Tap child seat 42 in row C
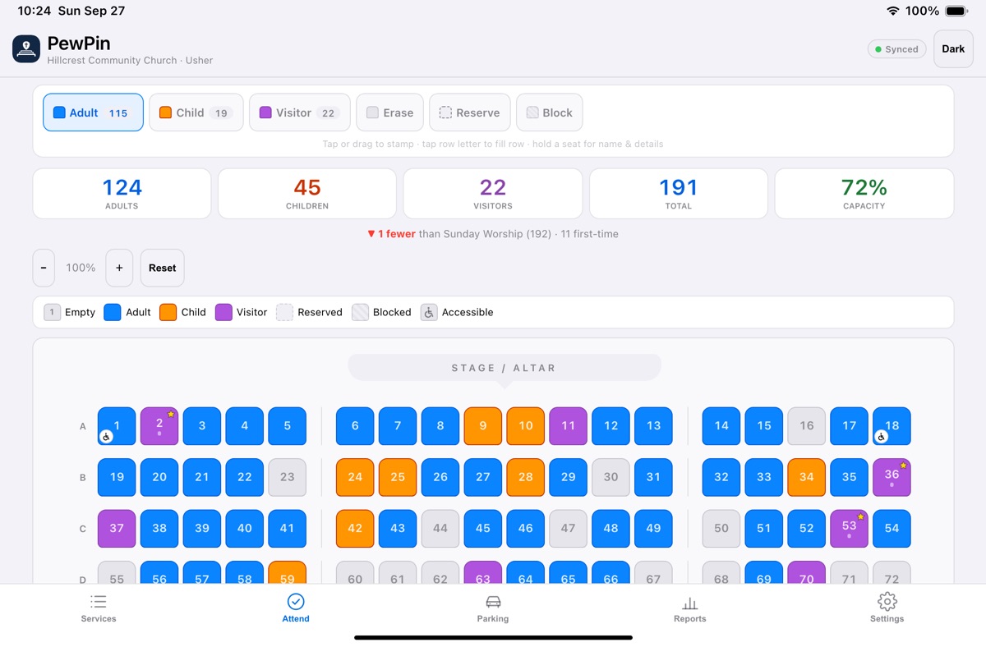Screen dimensions: 986x647 pos(355,529)
